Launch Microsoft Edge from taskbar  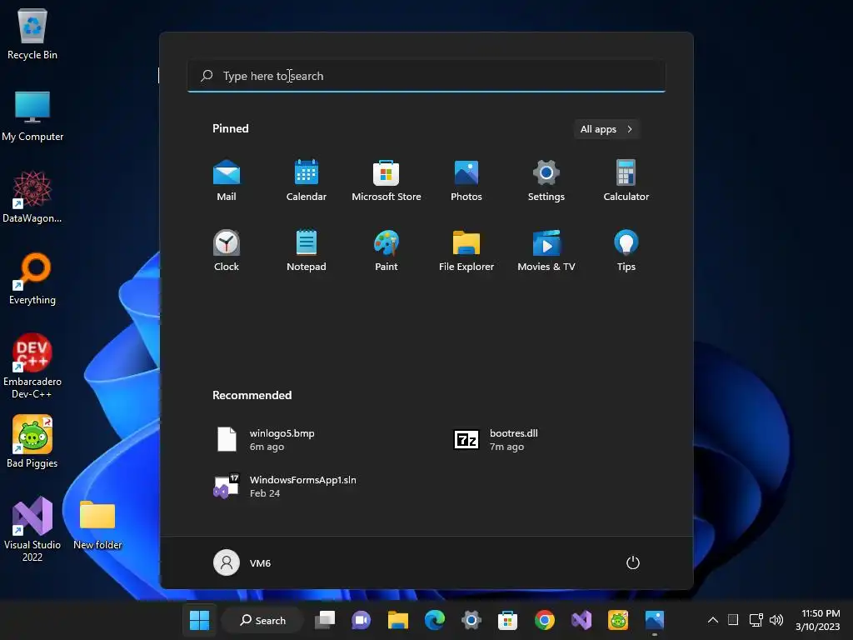coord(435,620)
